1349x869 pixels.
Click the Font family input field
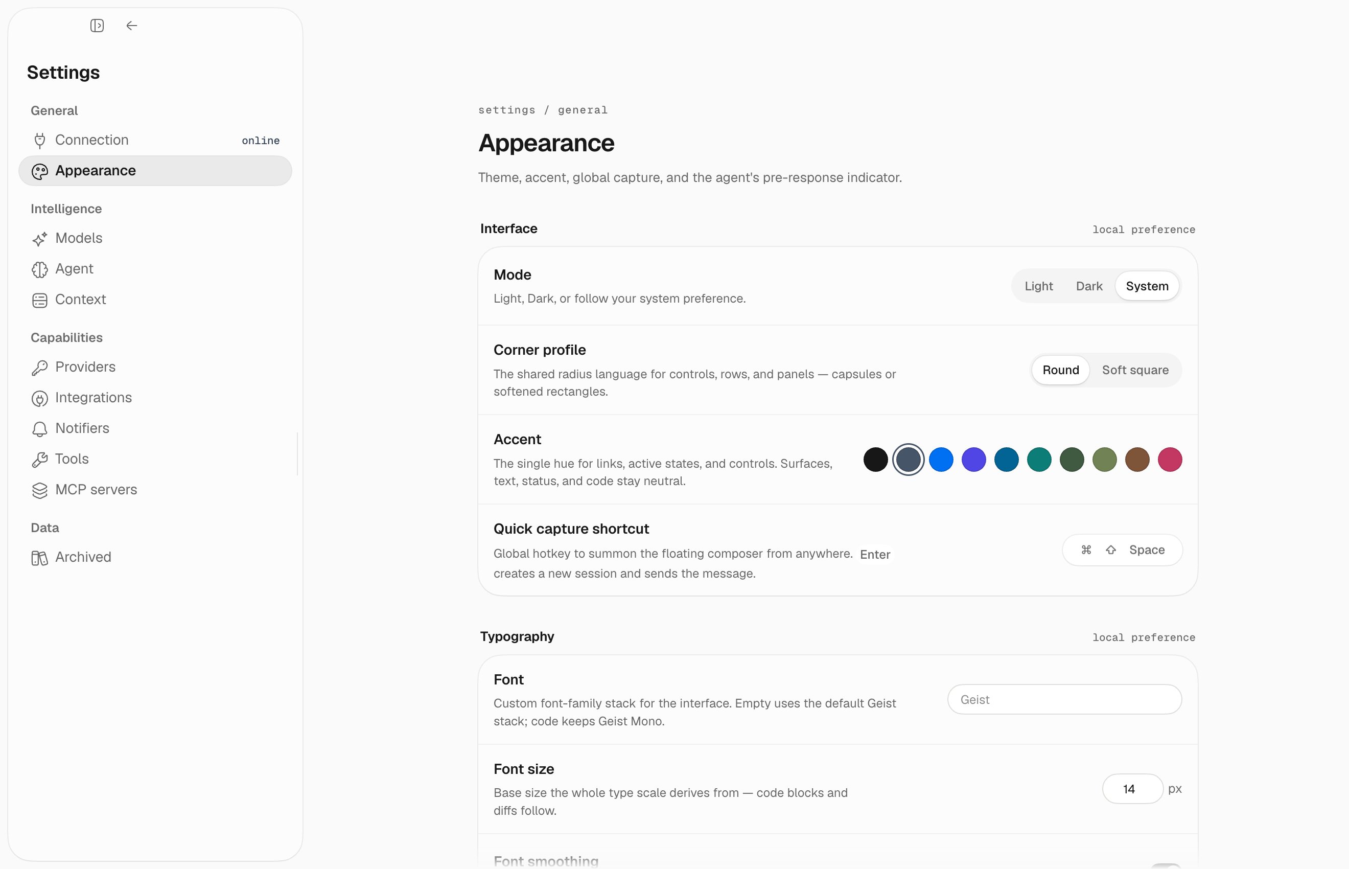click(x=1064, y=700)
